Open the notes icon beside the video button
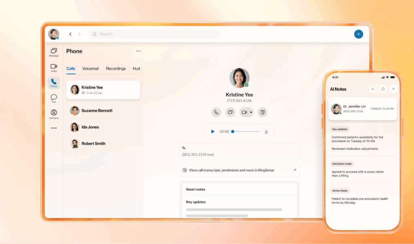 tap(262, 112)
